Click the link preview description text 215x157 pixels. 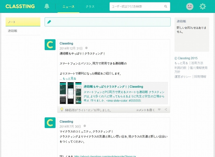click(124, 96)
